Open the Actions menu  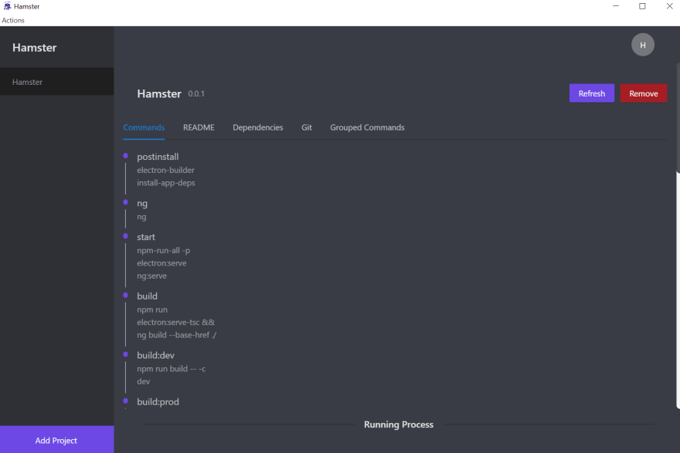(x=13, y=20)
